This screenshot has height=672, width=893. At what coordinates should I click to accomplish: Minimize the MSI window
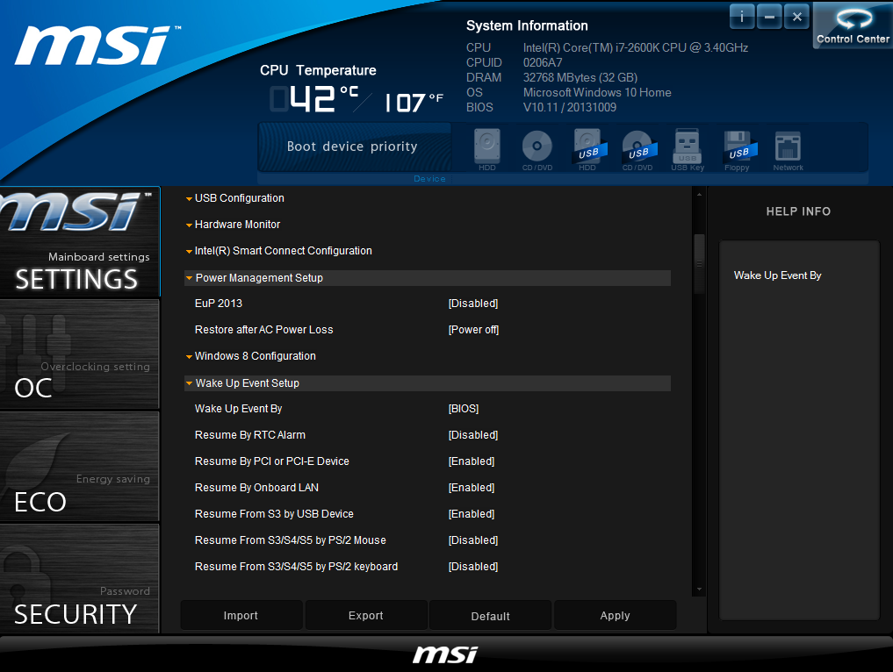pyautogui.click(x=769, y=17)
